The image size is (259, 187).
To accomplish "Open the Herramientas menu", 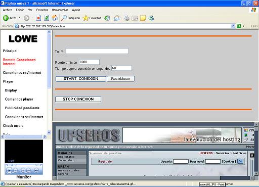I will (60, 10).
